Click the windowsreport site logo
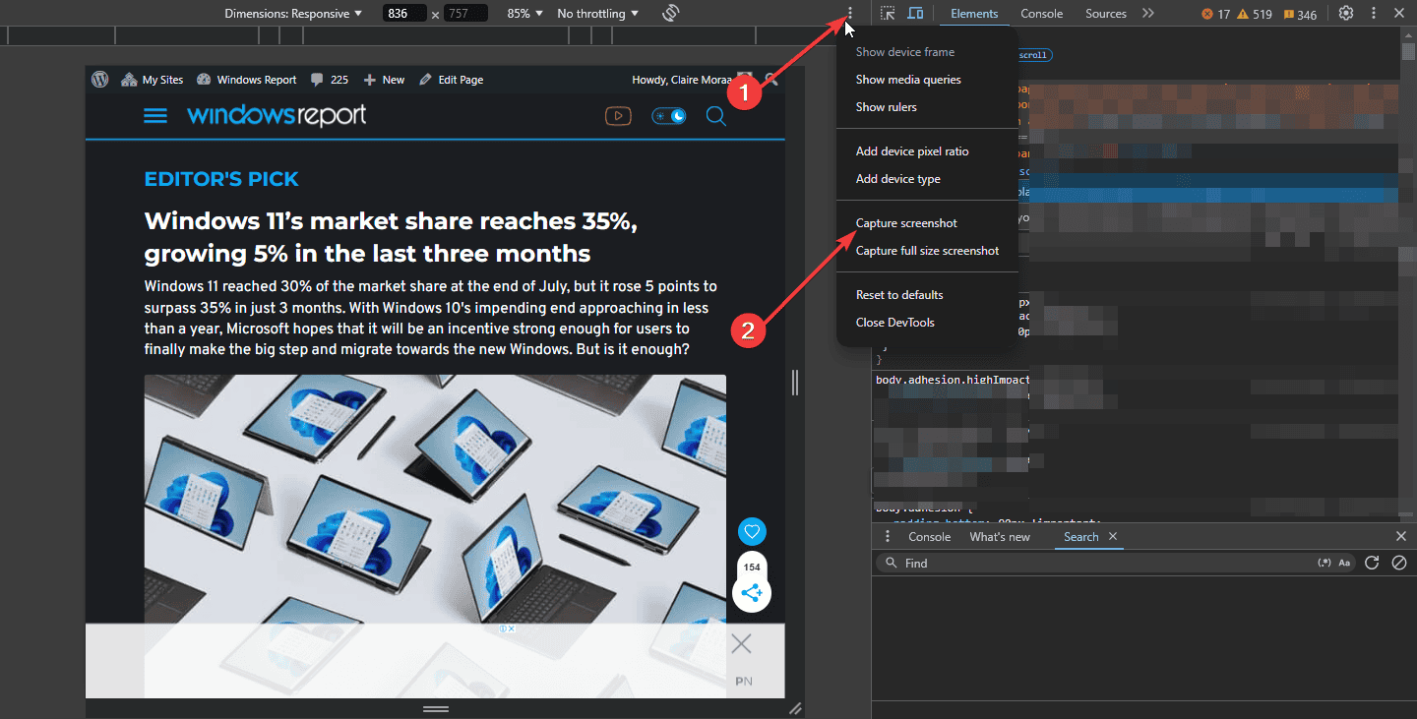This screenshot has width=1417, height=719. (277, 115)
